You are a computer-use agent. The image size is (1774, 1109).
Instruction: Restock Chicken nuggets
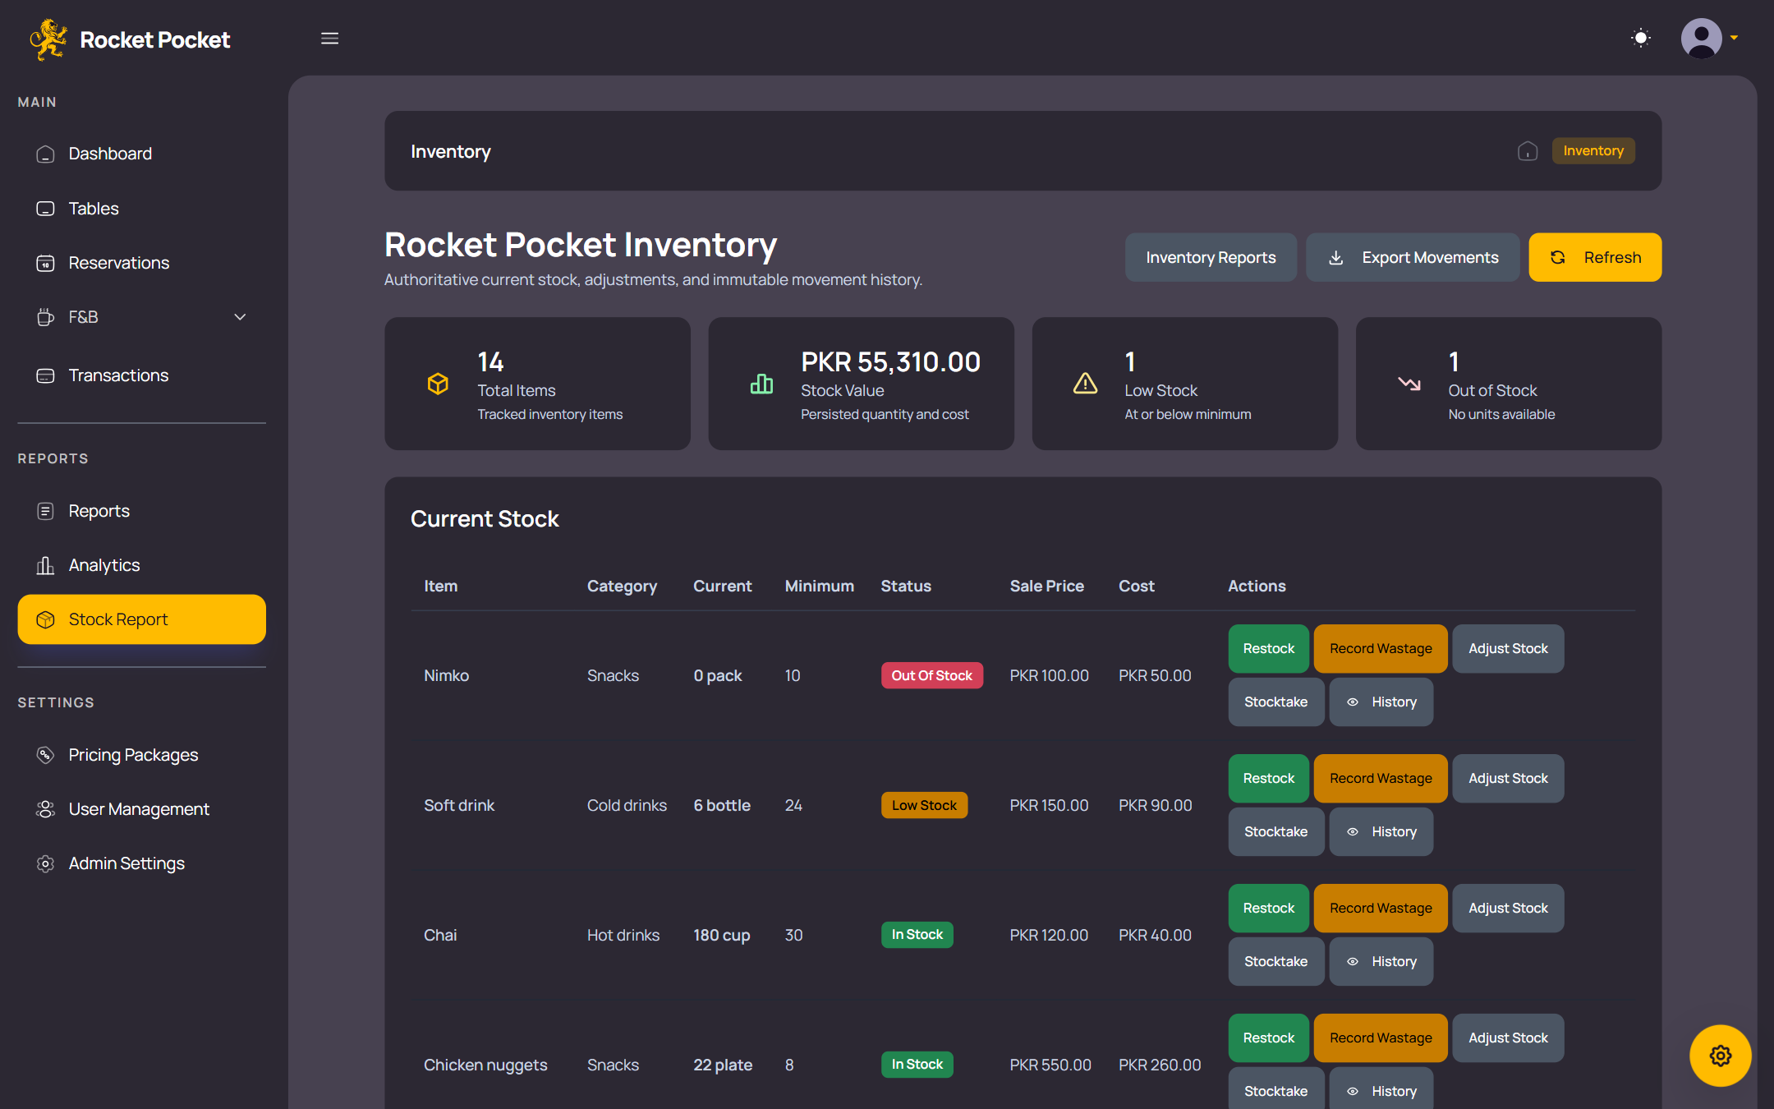(x=1268, y=1038)
